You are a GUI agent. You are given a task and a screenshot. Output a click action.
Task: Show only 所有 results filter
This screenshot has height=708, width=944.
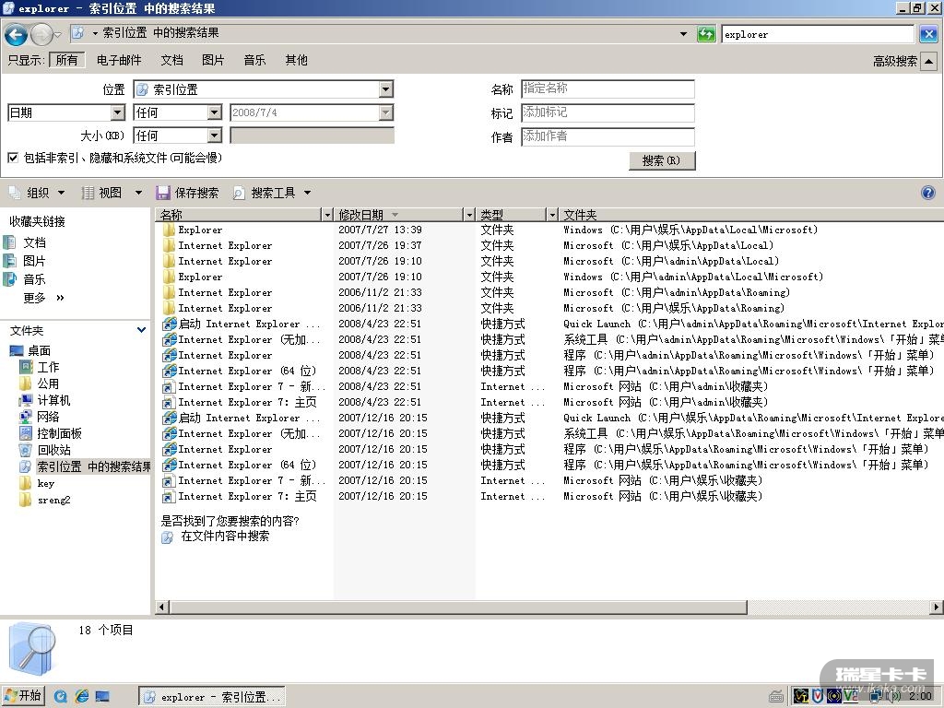click(66, 60)
